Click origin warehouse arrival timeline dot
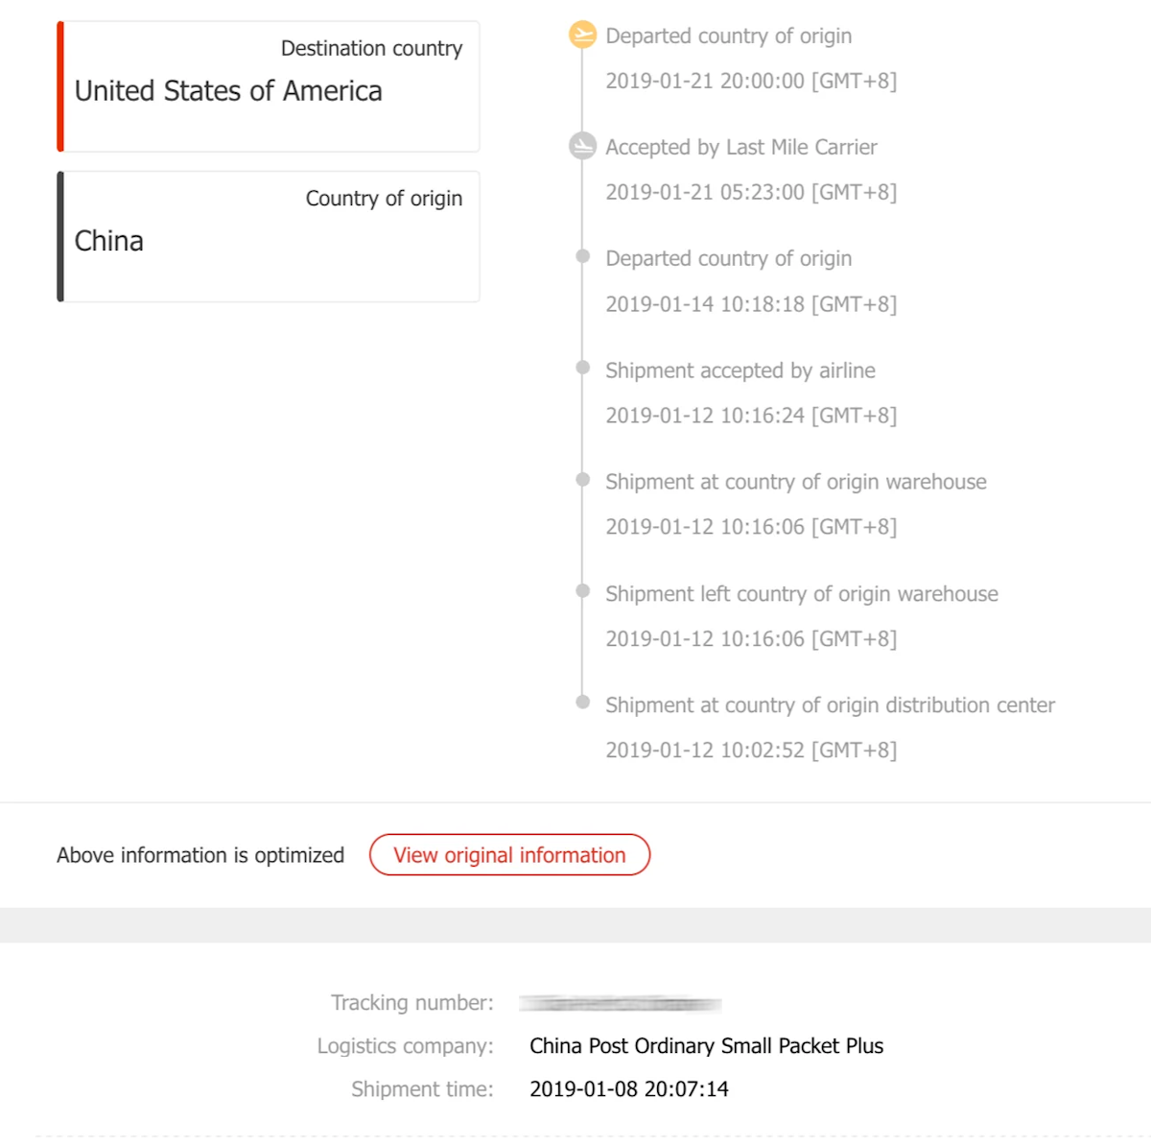 582,479
